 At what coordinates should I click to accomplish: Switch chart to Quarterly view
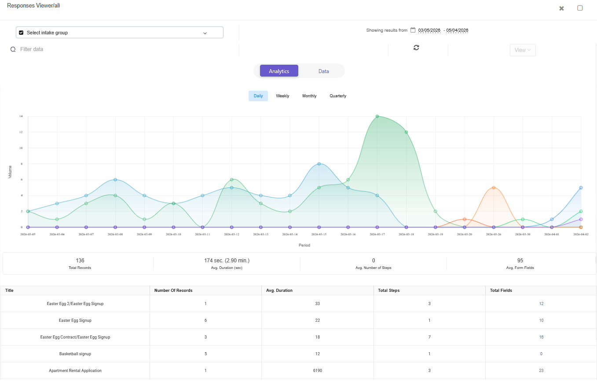pos(338,96)
